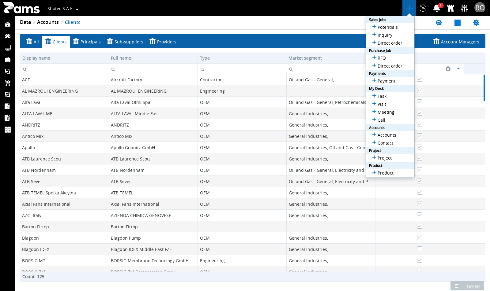Click the refresh icon above the grid
Screen dimensions: 490x291
pos(439,23)
